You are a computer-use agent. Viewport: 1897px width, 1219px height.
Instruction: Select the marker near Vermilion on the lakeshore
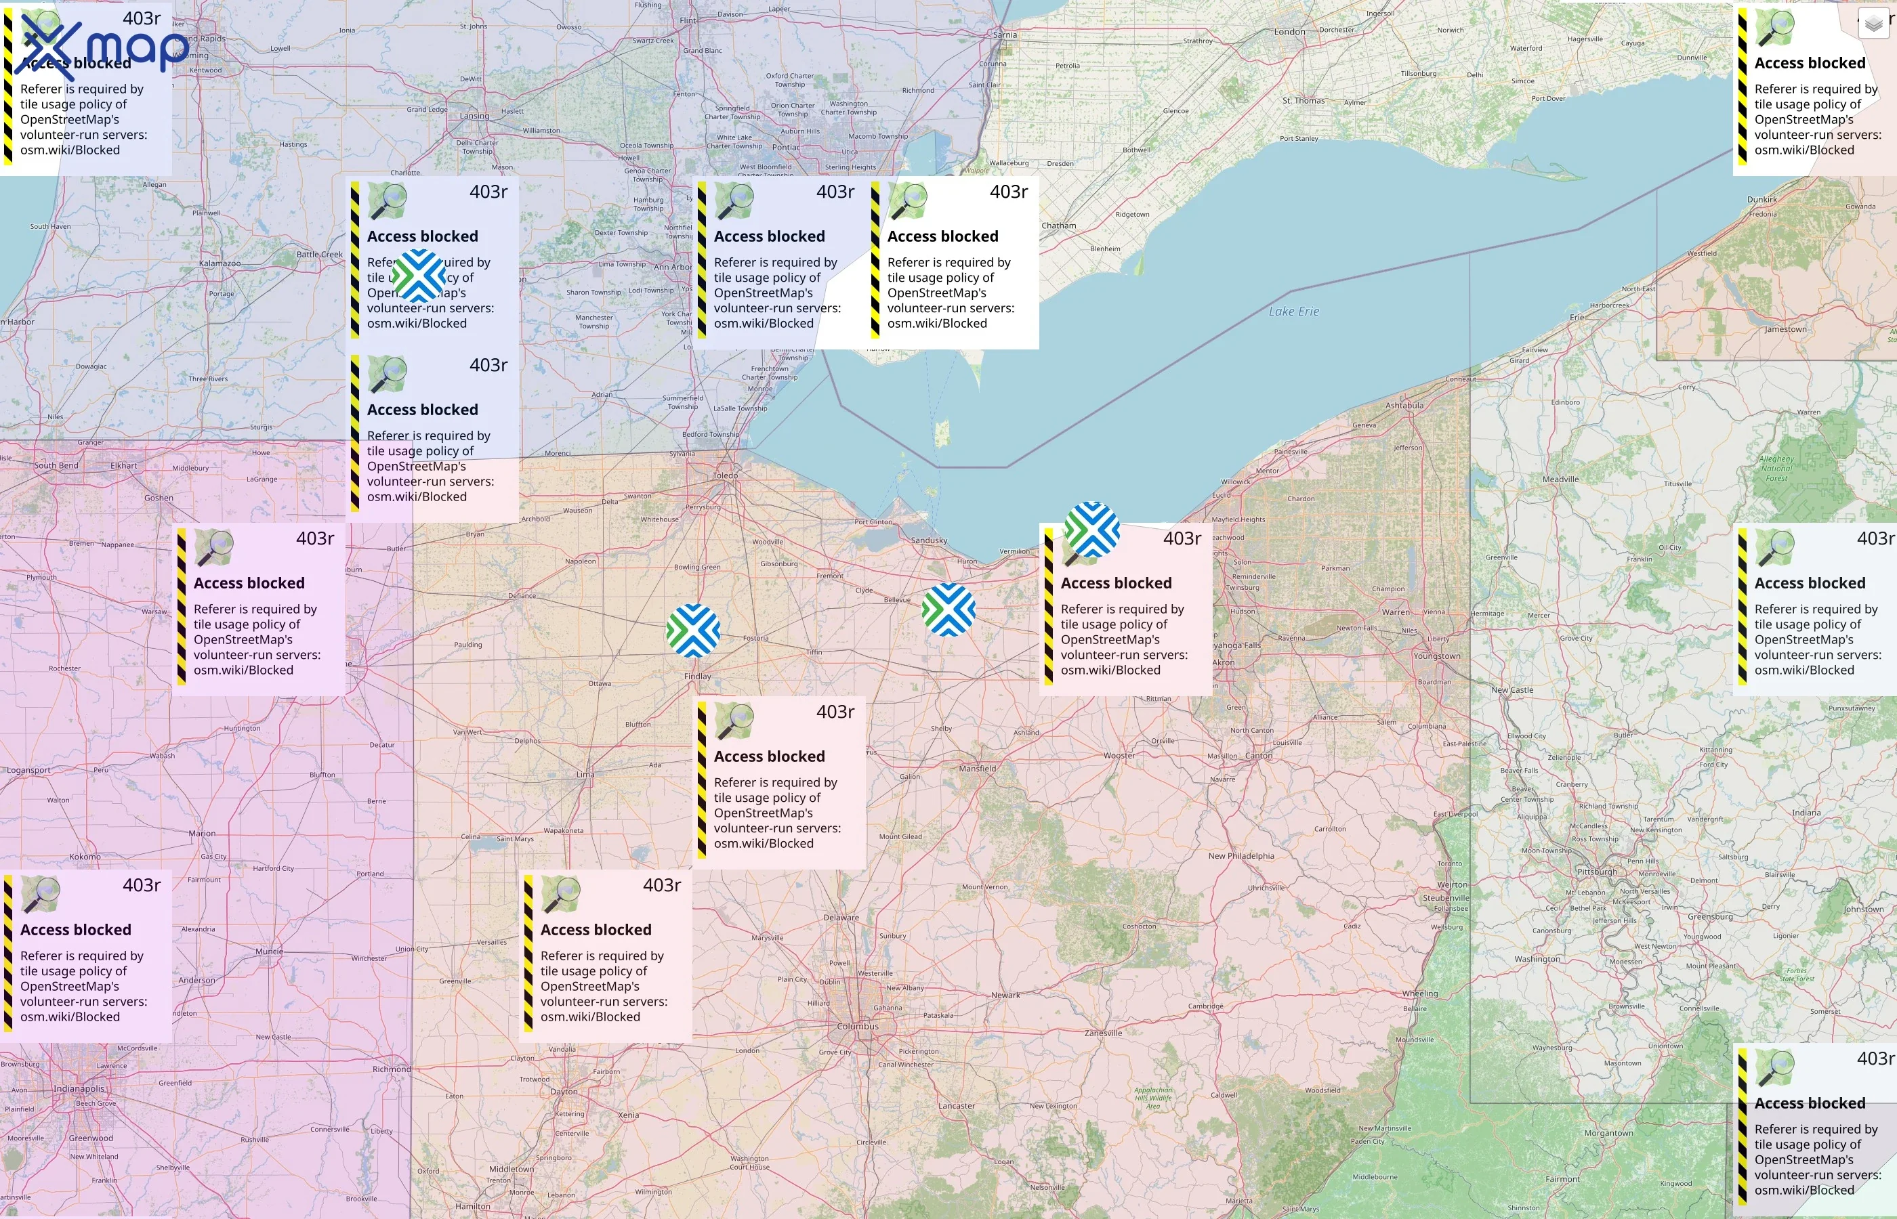pyautogui.click(x=1092, y=529)
